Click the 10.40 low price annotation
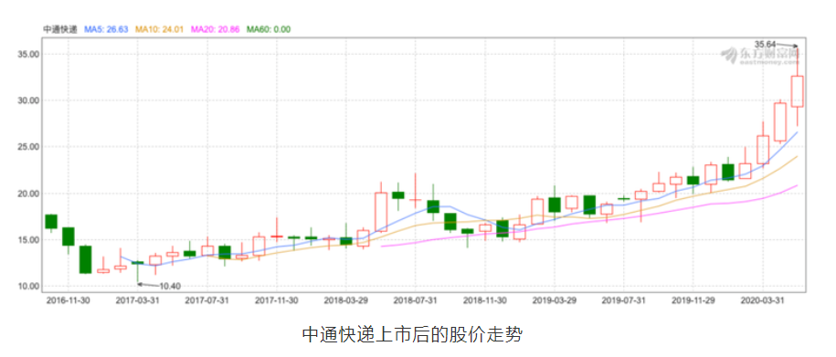 tap(170, 286)
